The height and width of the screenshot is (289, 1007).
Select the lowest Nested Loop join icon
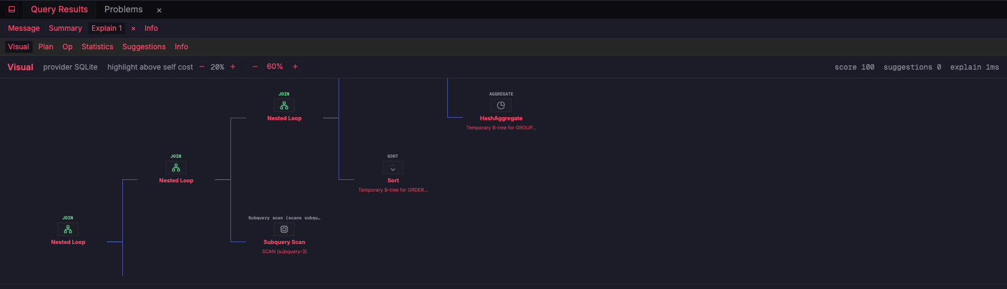(x=68, y=229)
